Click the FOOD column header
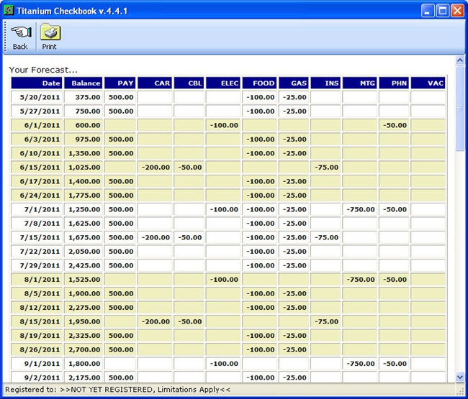Screen dimensions: 468x399 tap(259, 83)
